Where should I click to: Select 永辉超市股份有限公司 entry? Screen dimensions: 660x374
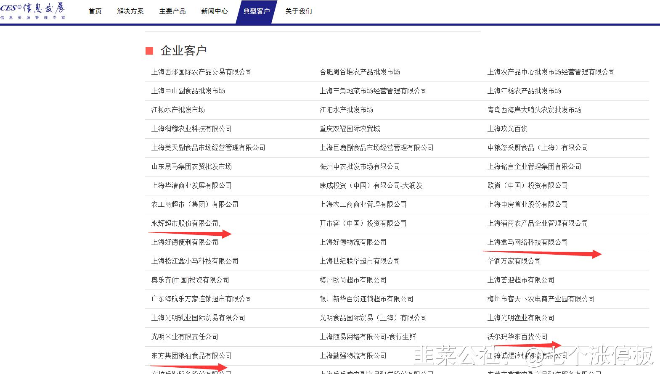186,224
